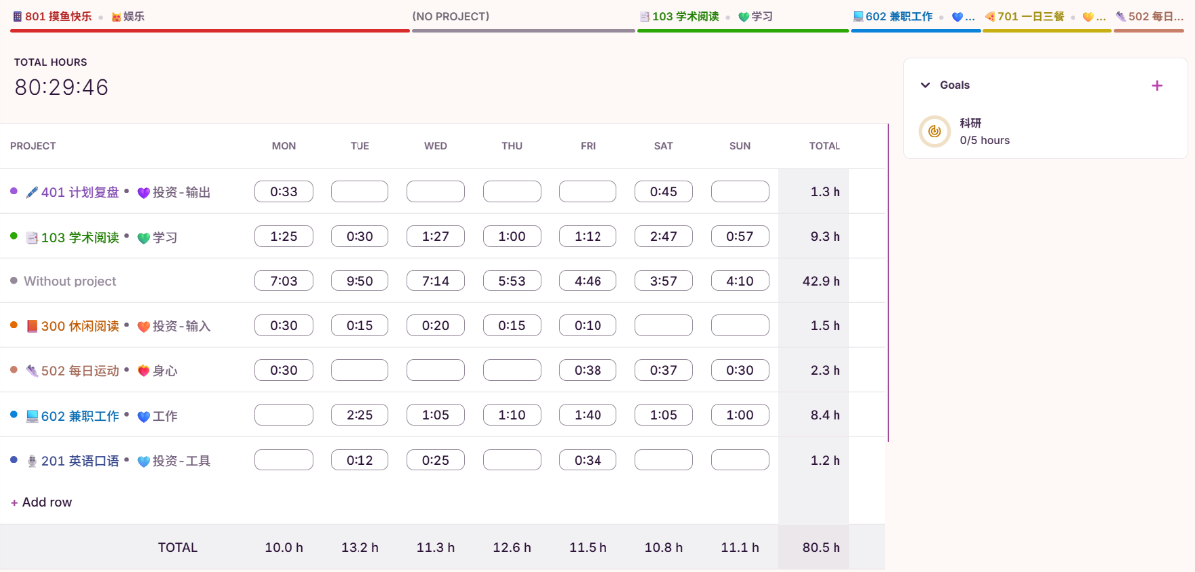The image size is (1195, 572).
Task: Click the purple dot beside 401 计划复盘
Action: tap(13, 191)
